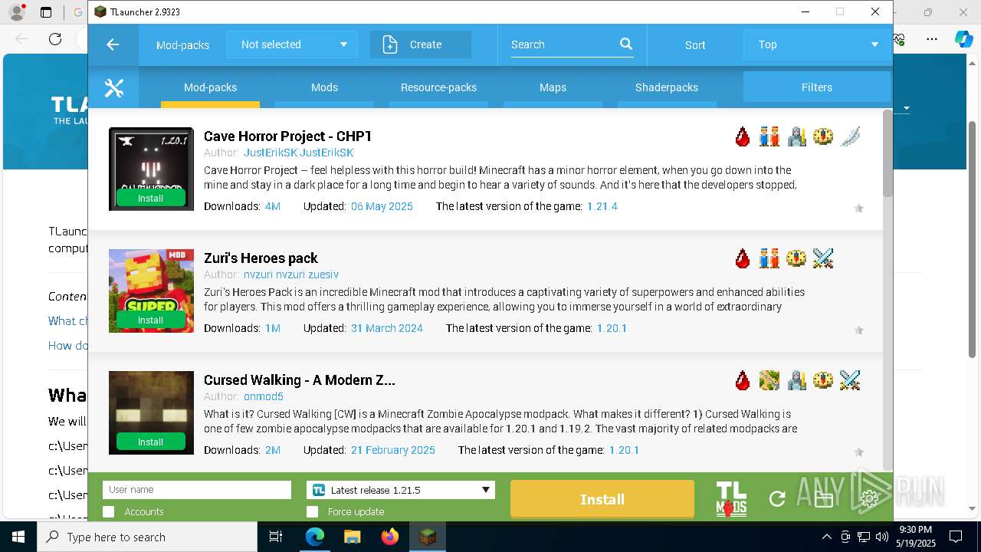981x552 pixels.
Task: Install Cursed Walking modpack
Action: point(151,442)
